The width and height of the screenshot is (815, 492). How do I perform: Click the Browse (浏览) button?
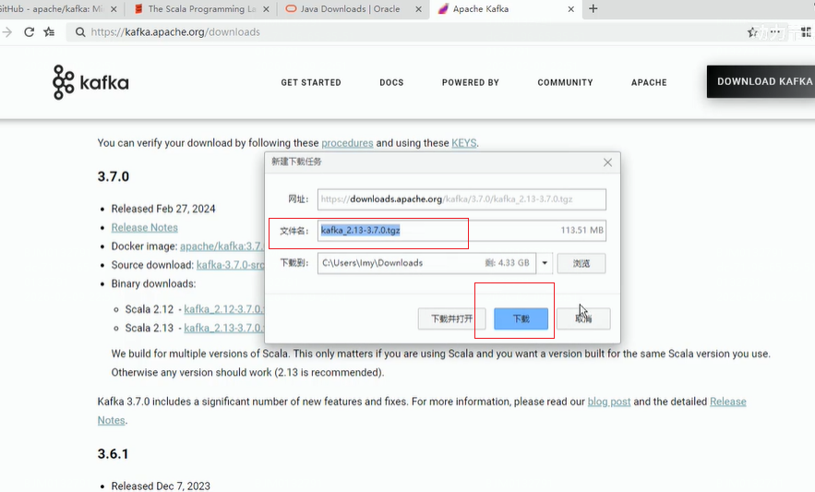tap(581, 264)
